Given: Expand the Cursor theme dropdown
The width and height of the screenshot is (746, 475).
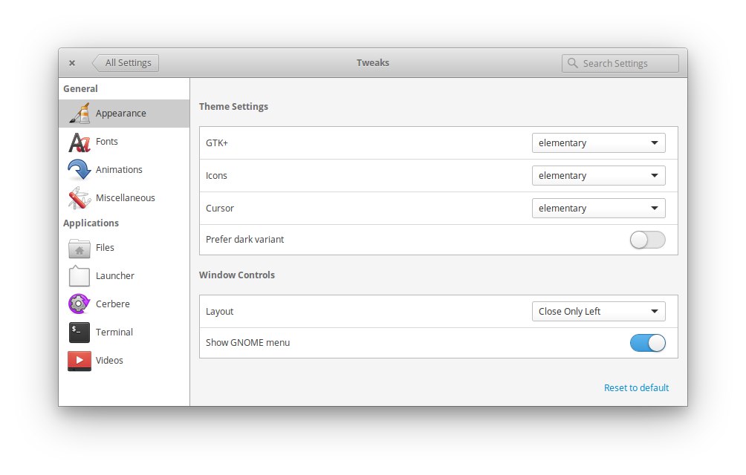Looking at the screenshot, I should coord(599,208).
